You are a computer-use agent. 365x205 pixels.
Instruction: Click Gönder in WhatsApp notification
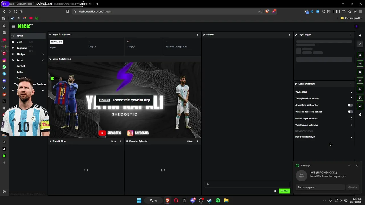pos(352,188)
